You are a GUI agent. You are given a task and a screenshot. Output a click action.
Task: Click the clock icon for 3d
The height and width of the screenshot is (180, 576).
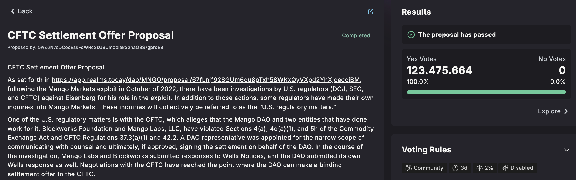coord(456,168)
